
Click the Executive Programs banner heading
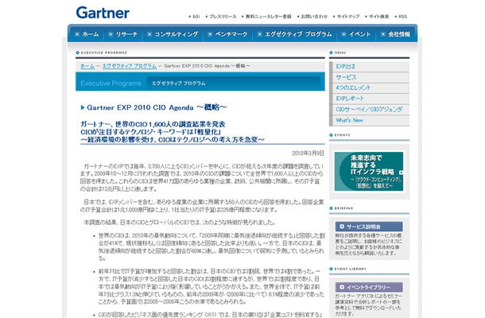pyautogui.click(x=111, y=83)
